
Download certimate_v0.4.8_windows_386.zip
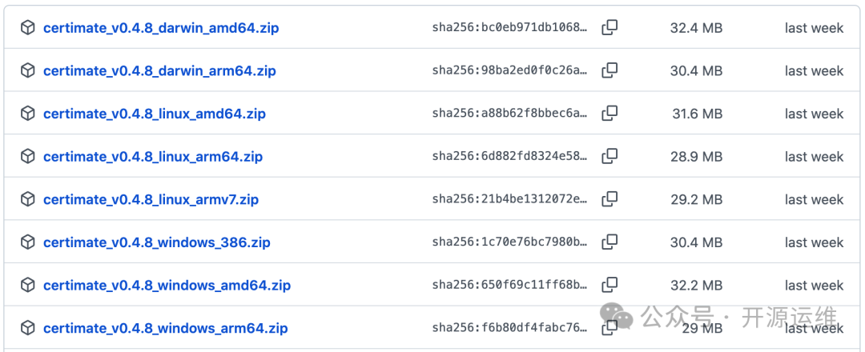(157, 242)
